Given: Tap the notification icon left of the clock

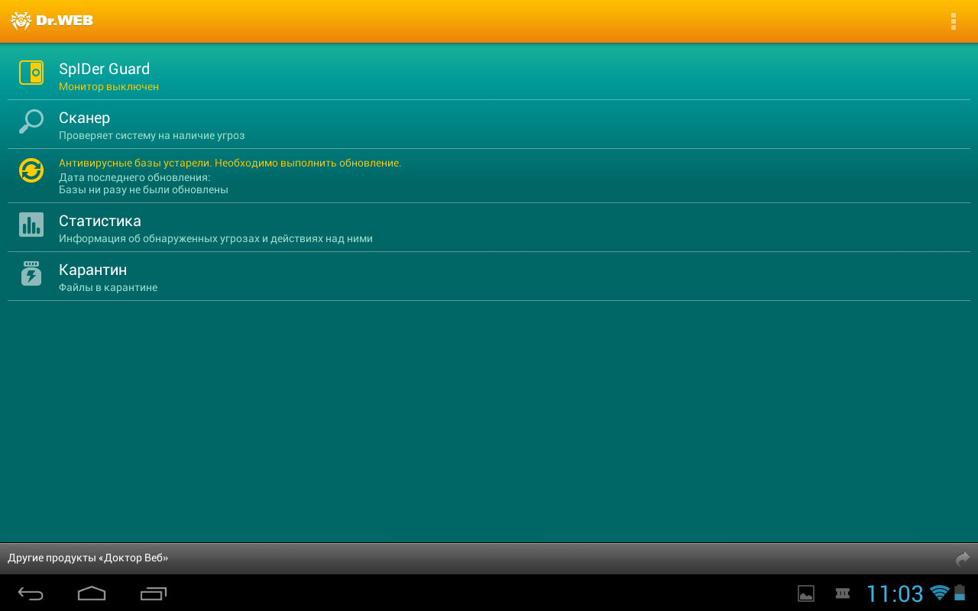Looking at the screenshot, I should [843, 593].
